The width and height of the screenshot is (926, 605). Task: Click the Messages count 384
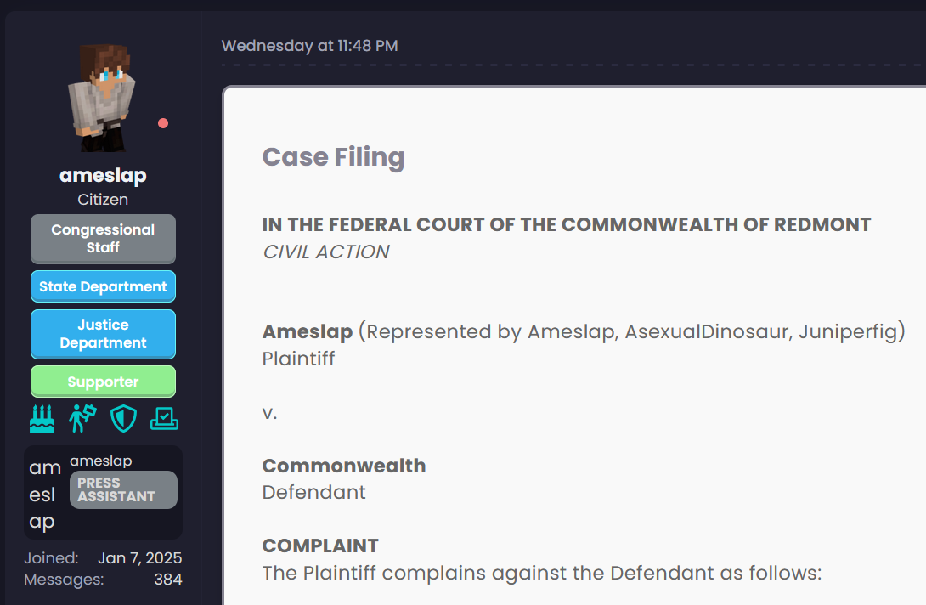tap(167, 580)
